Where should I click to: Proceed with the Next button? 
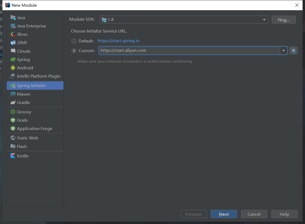(224, 214)
